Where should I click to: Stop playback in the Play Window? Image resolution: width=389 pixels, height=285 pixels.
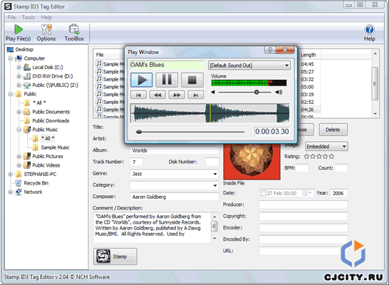(192, 80)
